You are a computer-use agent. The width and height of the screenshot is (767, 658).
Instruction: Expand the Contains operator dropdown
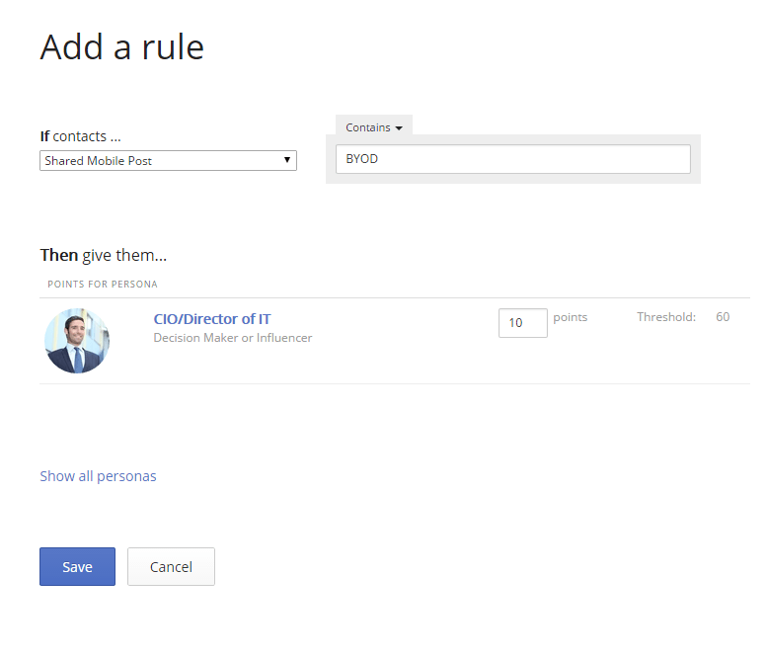point(373,127)
